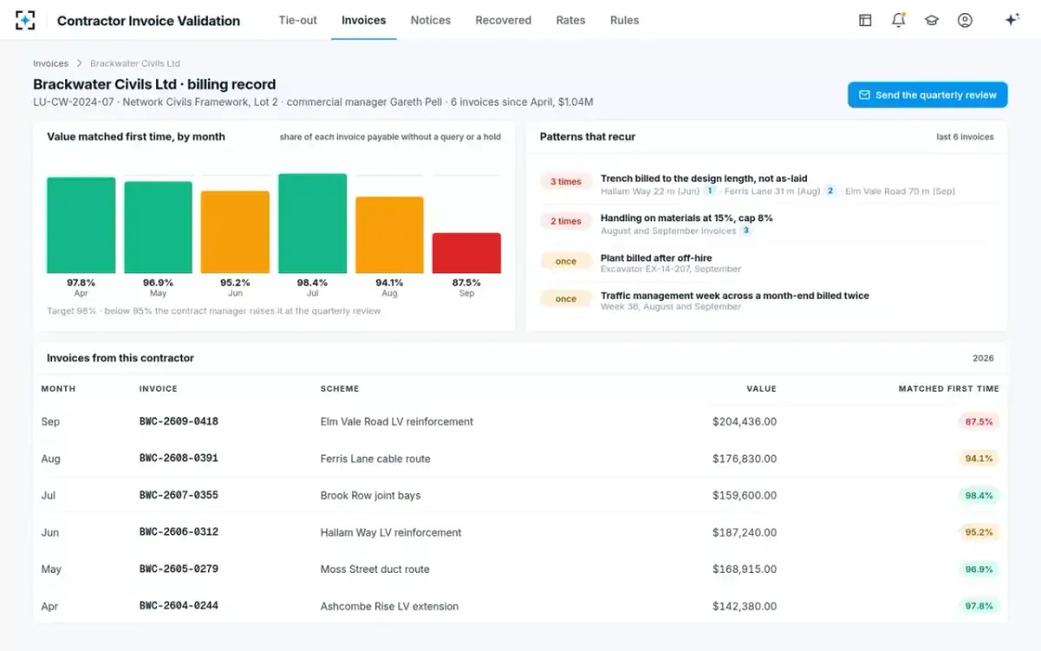
Task: Click the 94.1% pill in the table
Action: (979, 458)
